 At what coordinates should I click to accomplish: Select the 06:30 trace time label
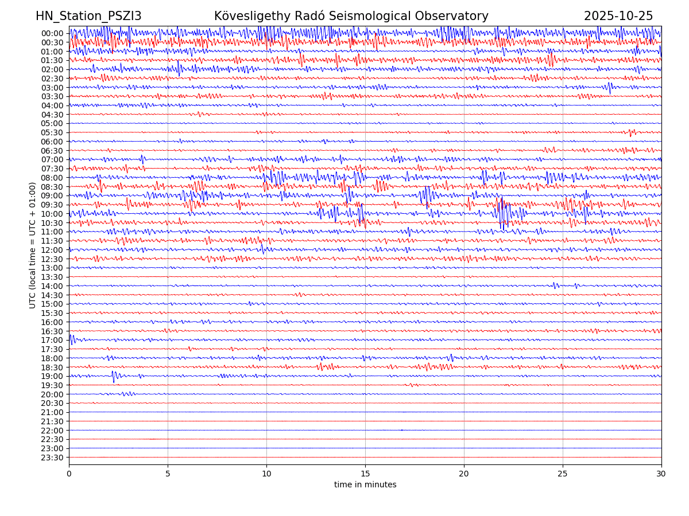pos(52,151)
